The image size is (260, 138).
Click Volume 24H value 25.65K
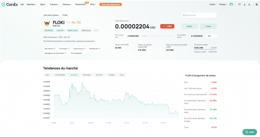(x=118, y=48)
